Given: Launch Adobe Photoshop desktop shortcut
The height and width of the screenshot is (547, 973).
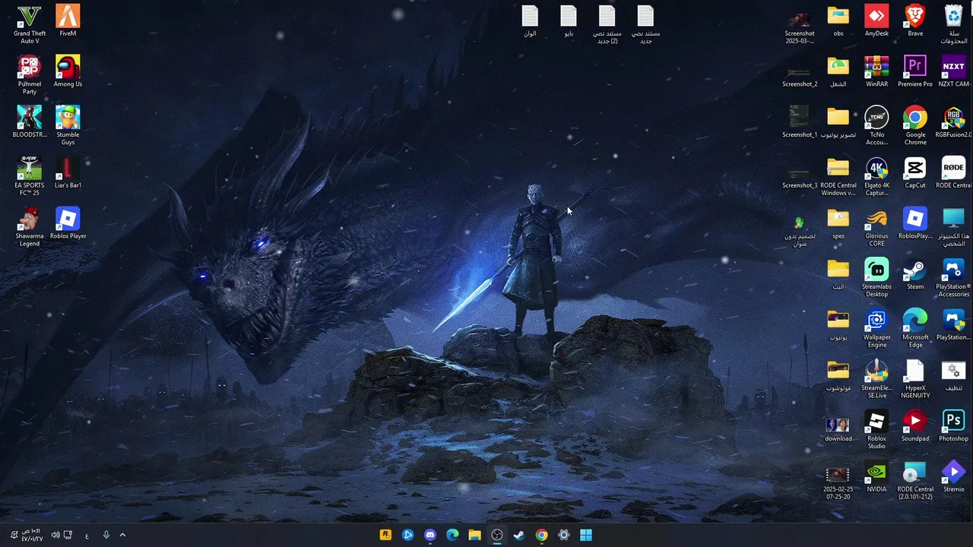Looking at the screenshot, I should click(x=953, y=425).
